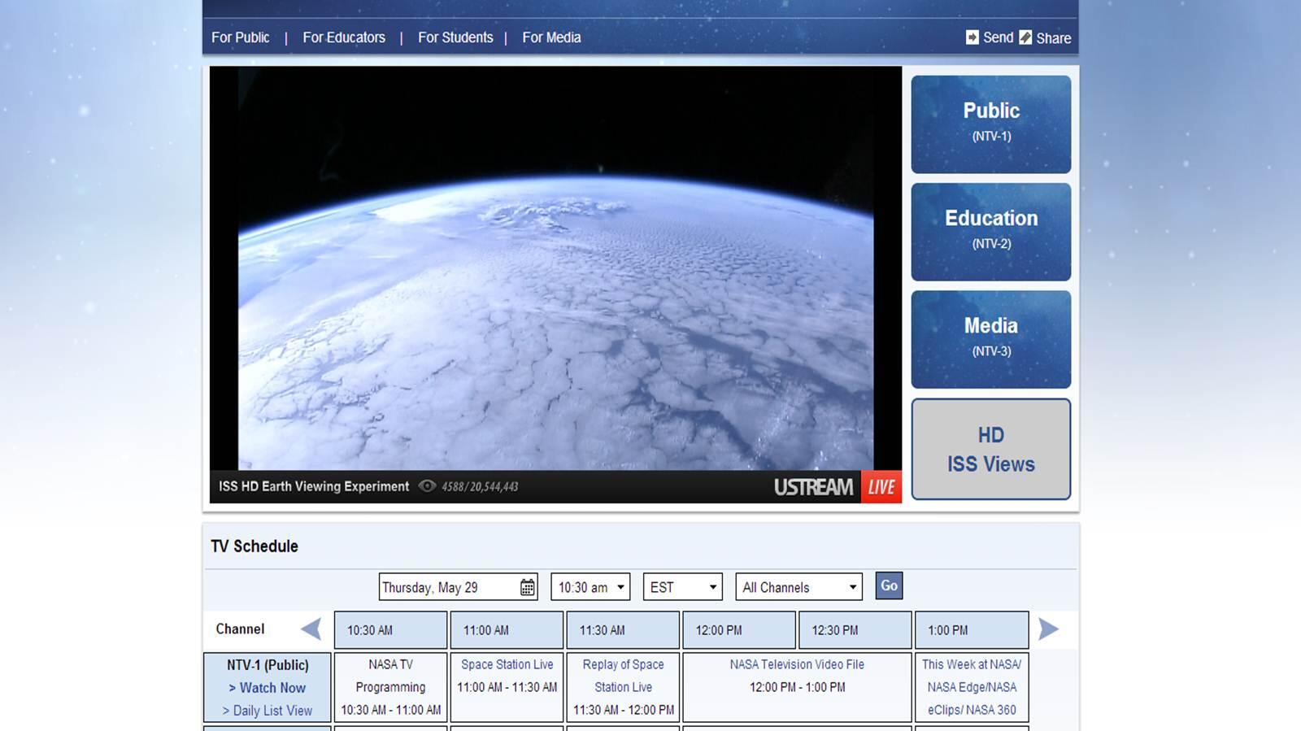Screen dimensions: 1301x731
Task: Click the 12:30 PM time header
Action: 855,630
